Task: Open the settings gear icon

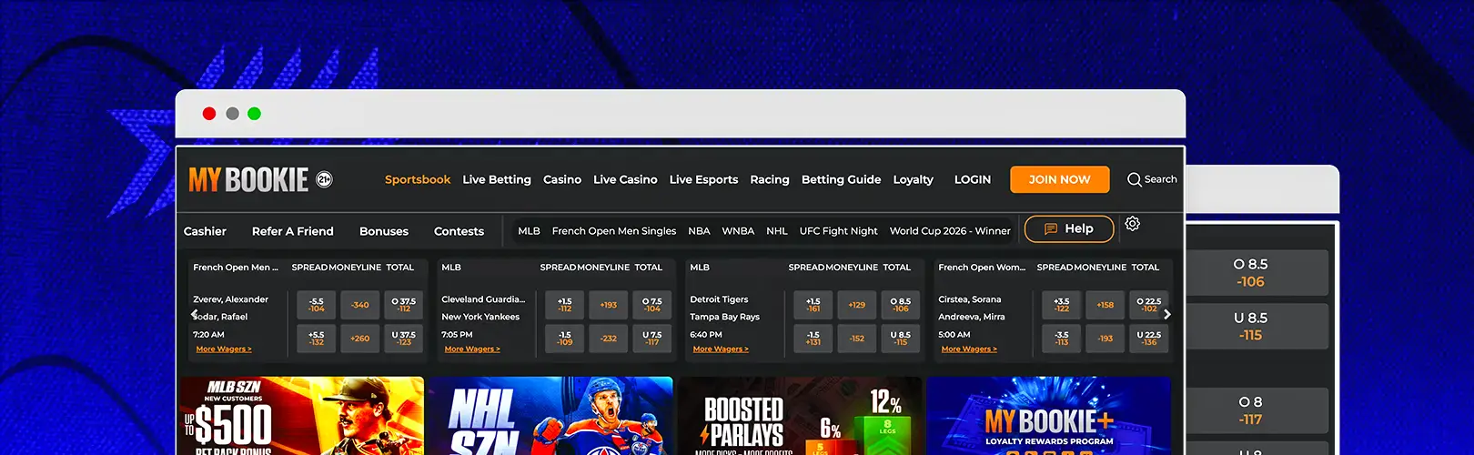Action: click(1133, 224)
